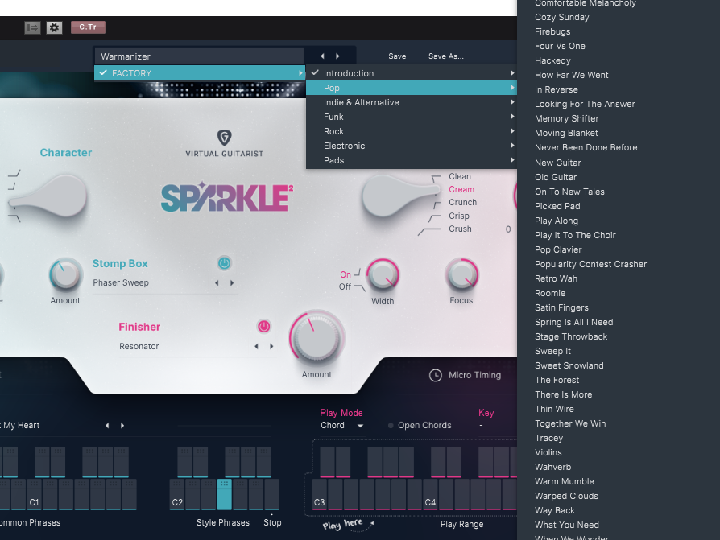Click Save preset button
This screenshot has height=540, width=720.
coord(397,56)
